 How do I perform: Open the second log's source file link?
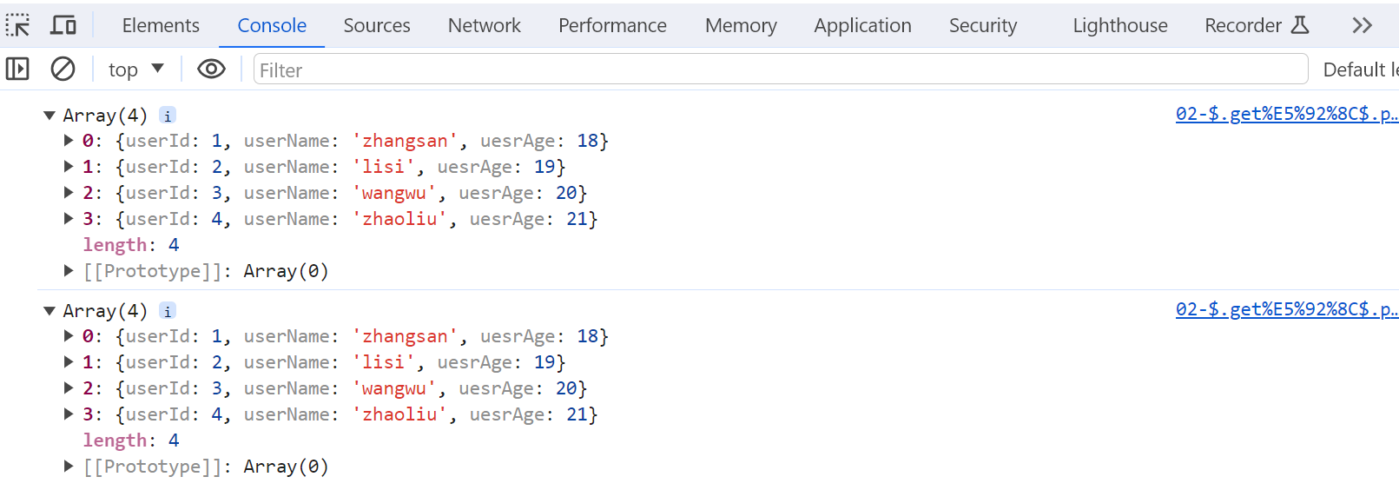coord(1286,309)
